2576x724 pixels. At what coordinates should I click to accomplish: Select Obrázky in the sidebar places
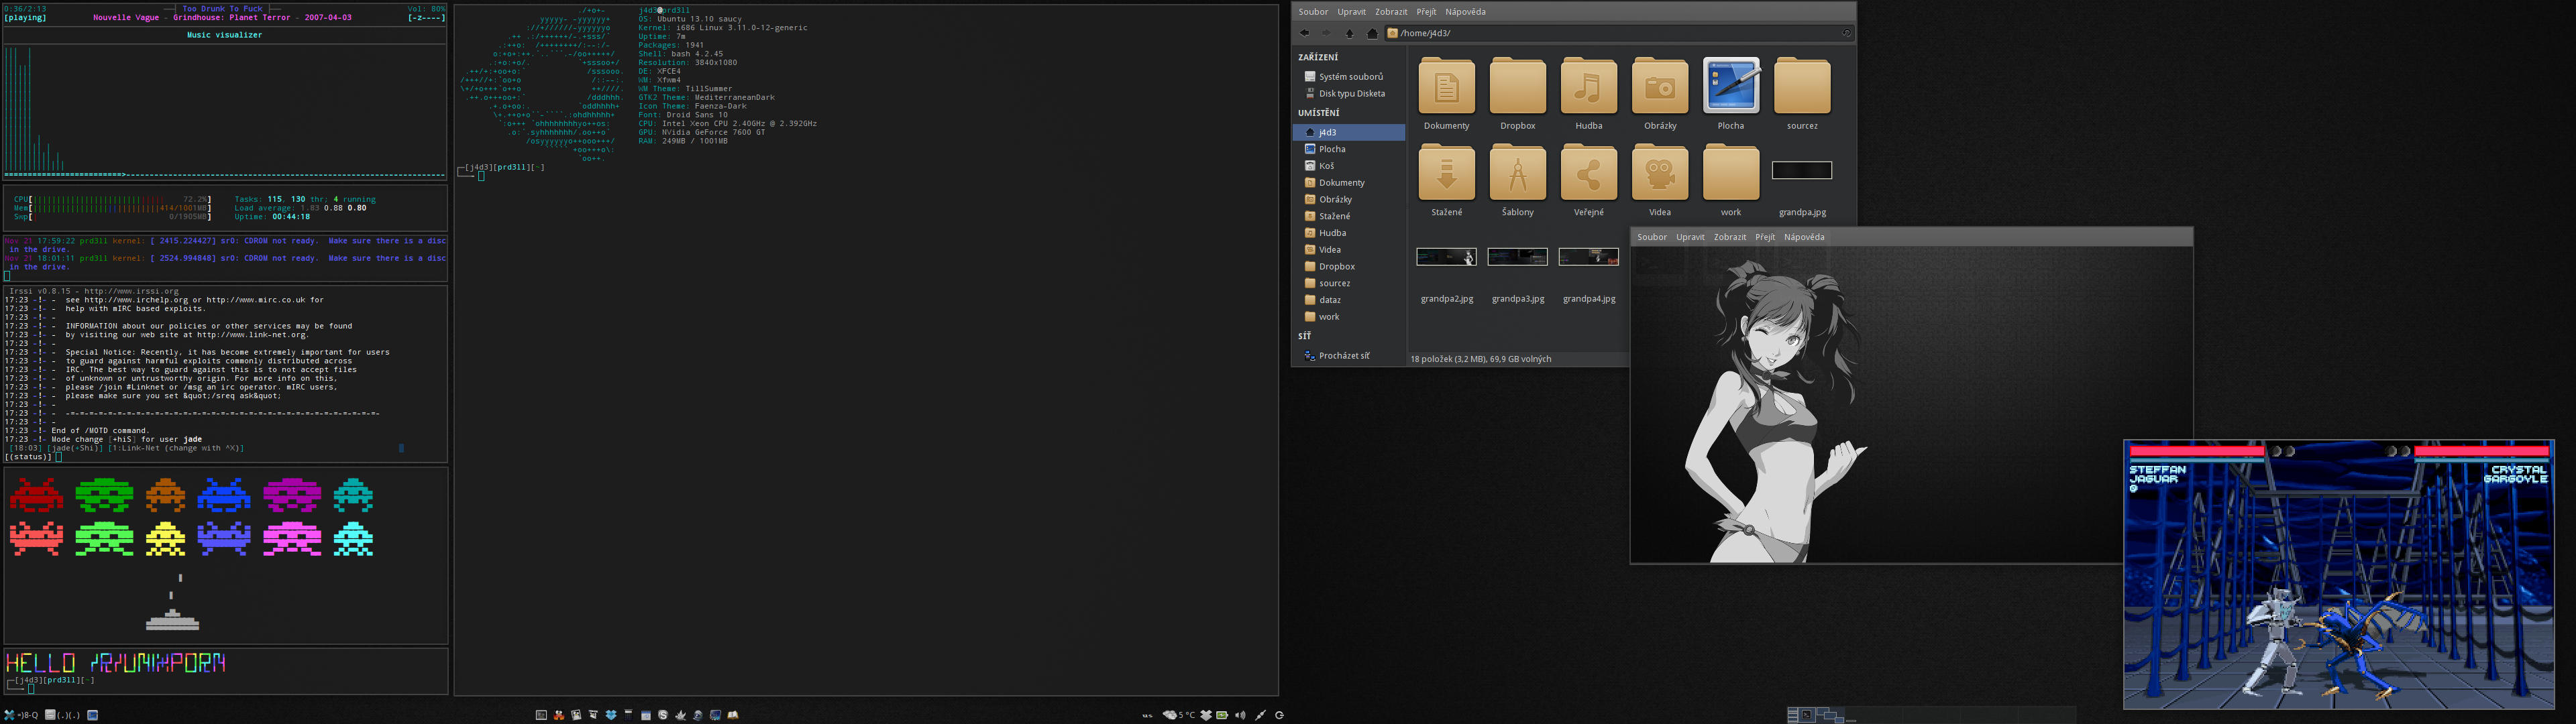tap(1350, 199)
